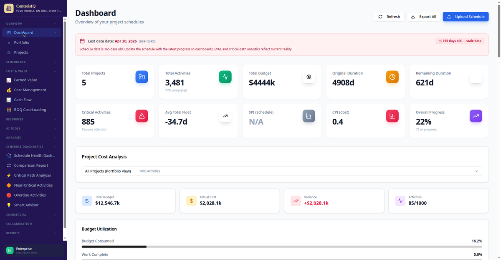Viewport: 501px width, 260px height.
Task: Click the Original Duration clock icon
Action: 392,77
